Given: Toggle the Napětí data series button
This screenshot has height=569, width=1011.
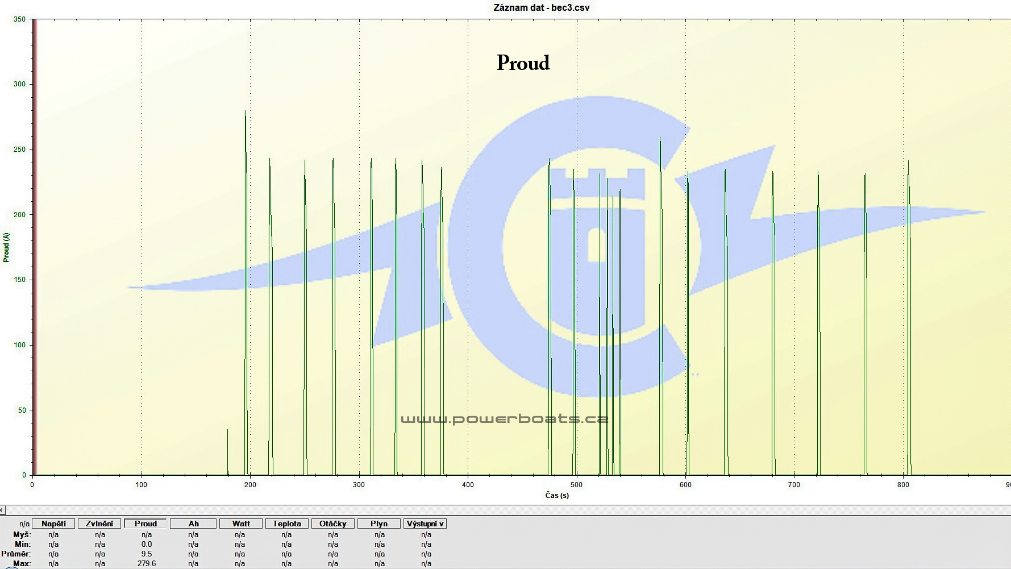Looking at the screenshot, I should pos(53,524).
